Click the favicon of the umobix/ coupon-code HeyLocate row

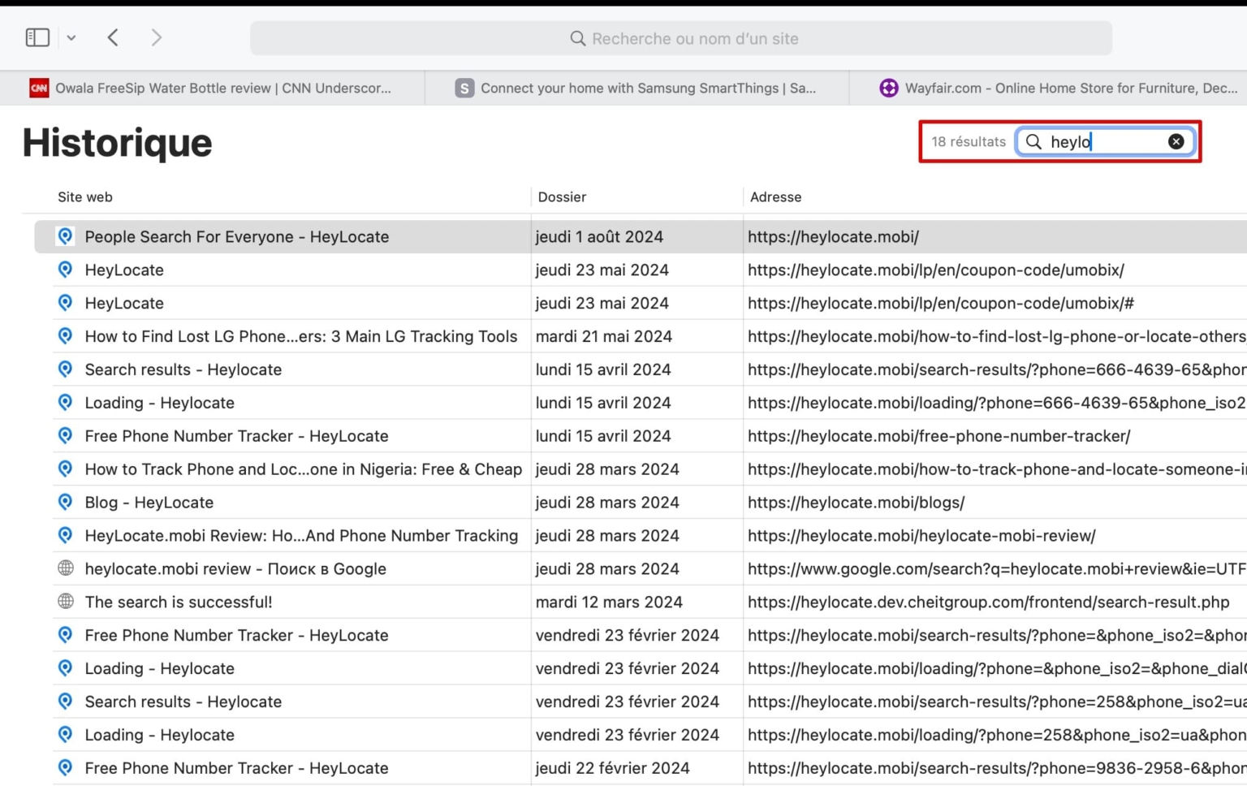(65, 270)
